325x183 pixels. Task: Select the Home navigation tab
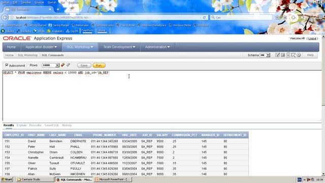pyautogui.click(x=11, y=47)
